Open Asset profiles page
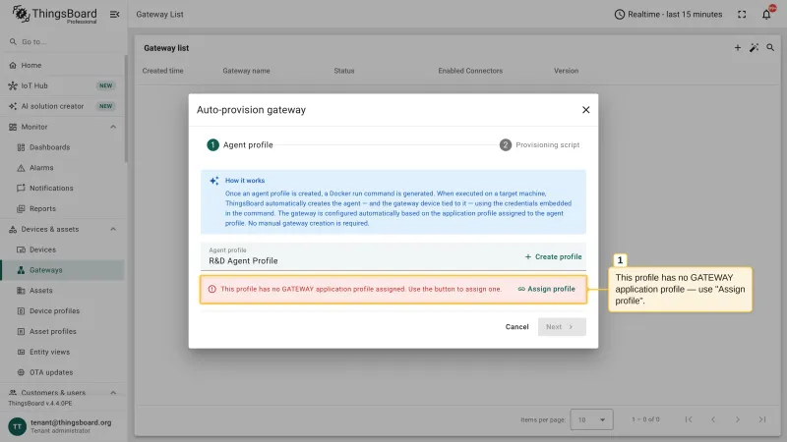787x442 pixels. click(x=63, y=331)
